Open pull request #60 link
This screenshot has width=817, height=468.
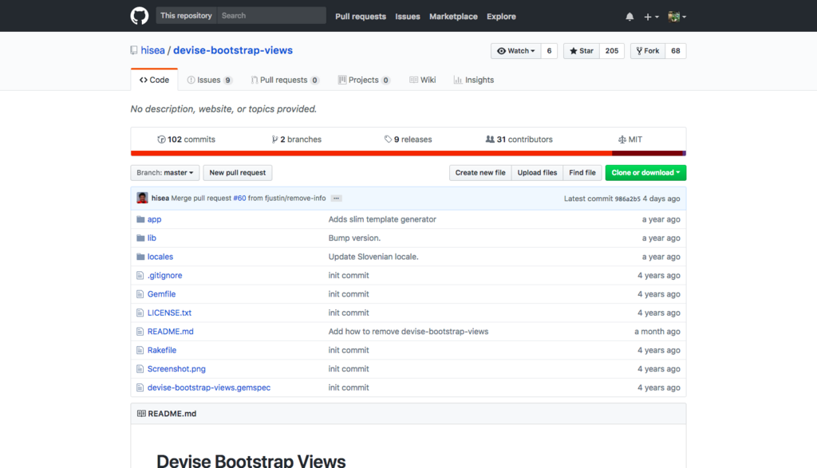(x=239, y=199)
